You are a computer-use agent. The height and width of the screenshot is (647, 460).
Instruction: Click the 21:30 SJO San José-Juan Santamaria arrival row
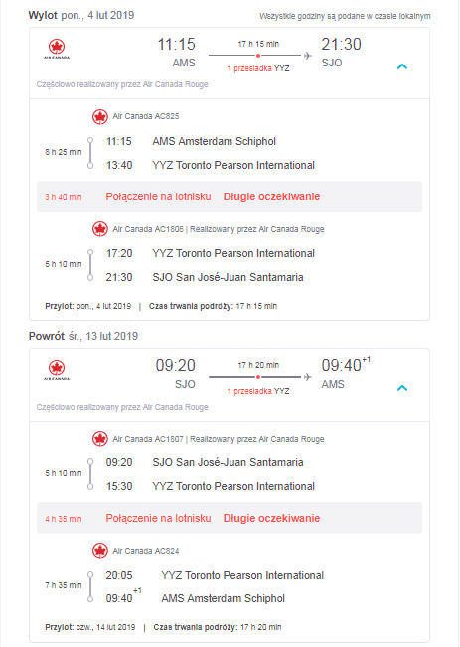(205, 277)
